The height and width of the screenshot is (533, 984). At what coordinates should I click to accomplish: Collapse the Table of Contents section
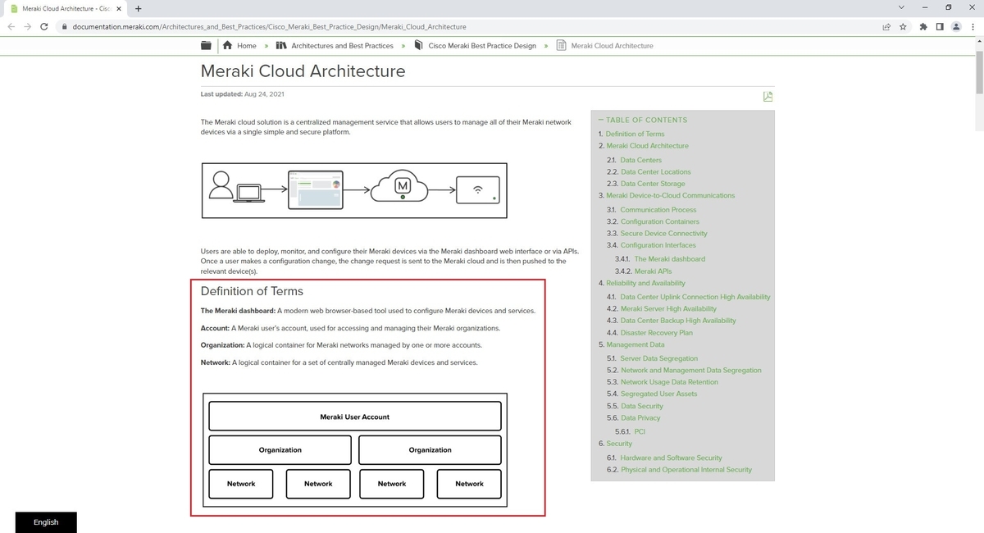(602, 120)
